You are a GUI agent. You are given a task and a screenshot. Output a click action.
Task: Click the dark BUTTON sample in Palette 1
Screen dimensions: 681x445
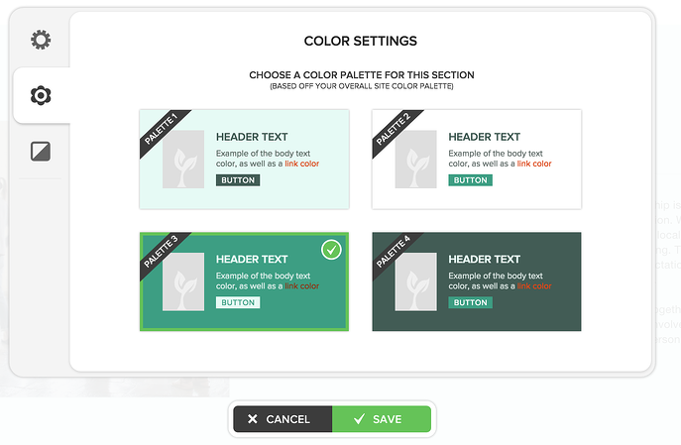pos(238,180)
